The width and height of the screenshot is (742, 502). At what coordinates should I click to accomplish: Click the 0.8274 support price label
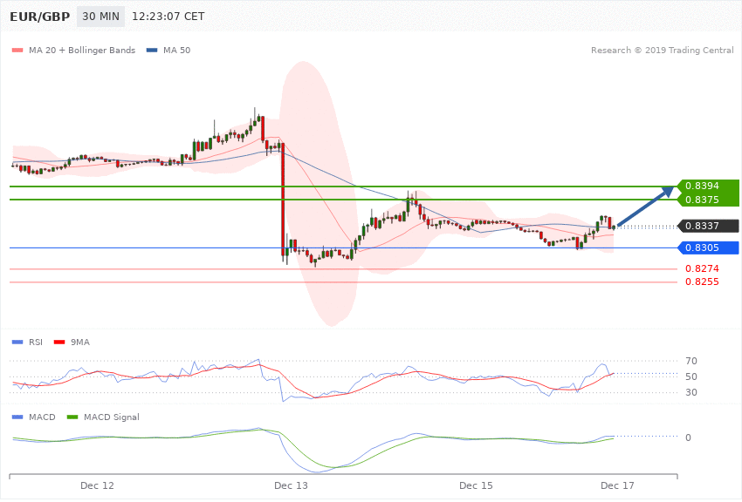click(702, 268)
